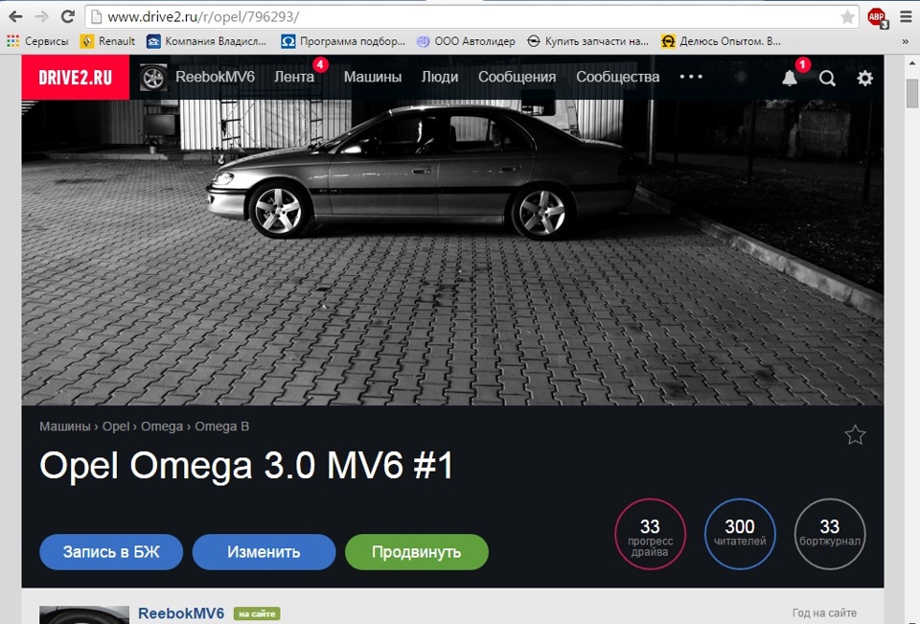Open the Компания Владисл... bookmark

coord(207,41)
